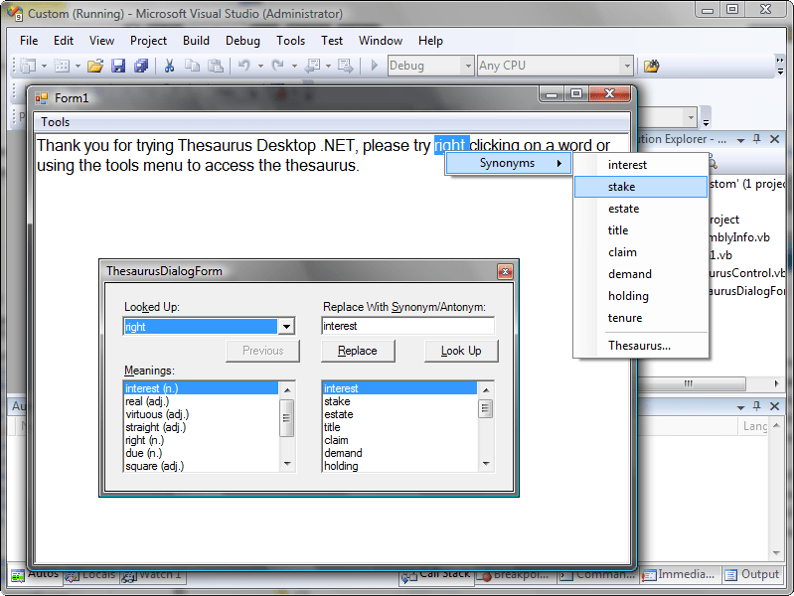Screen dimensions: 794x596
Task: Open the Debug menu
Action: click(242, 41)
